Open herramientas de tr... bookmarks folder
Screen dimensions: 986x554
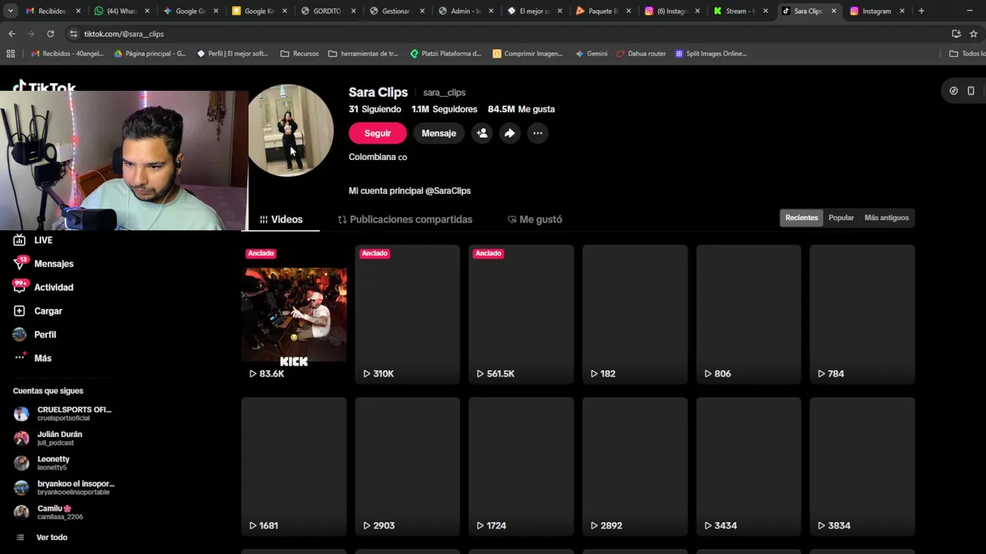(x=363, y=54)
